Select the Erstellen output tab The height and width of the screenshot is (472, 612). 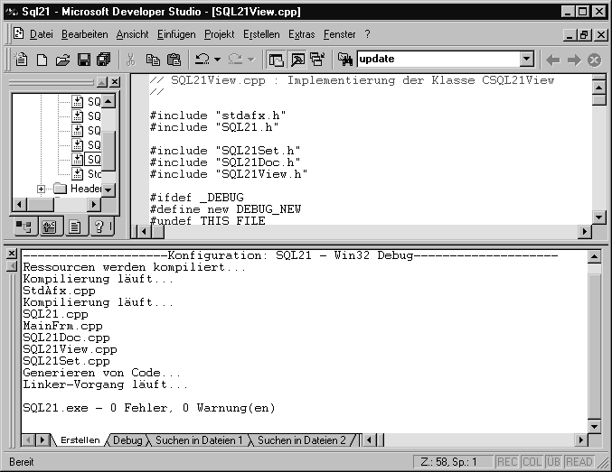[x=80, y=440]
